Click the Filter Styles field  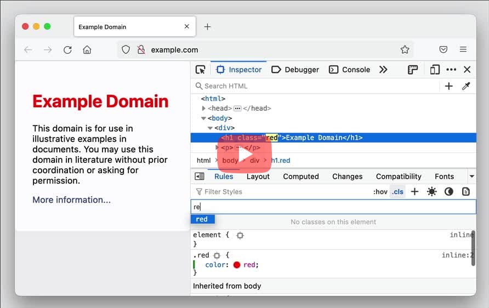[281, 192]
